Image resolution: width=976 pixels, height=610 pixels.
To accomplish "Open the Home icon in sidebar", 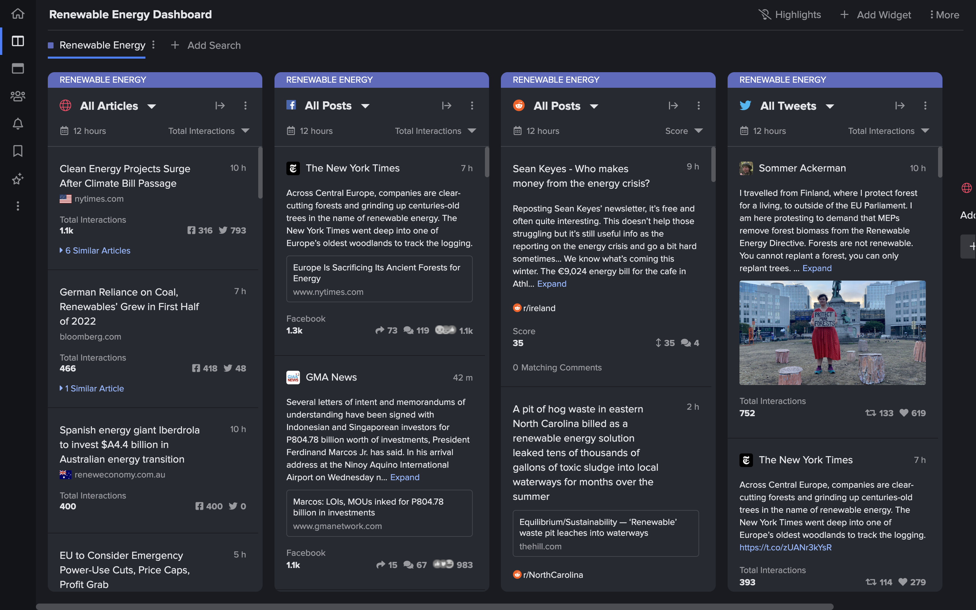I will click(18, 14).
